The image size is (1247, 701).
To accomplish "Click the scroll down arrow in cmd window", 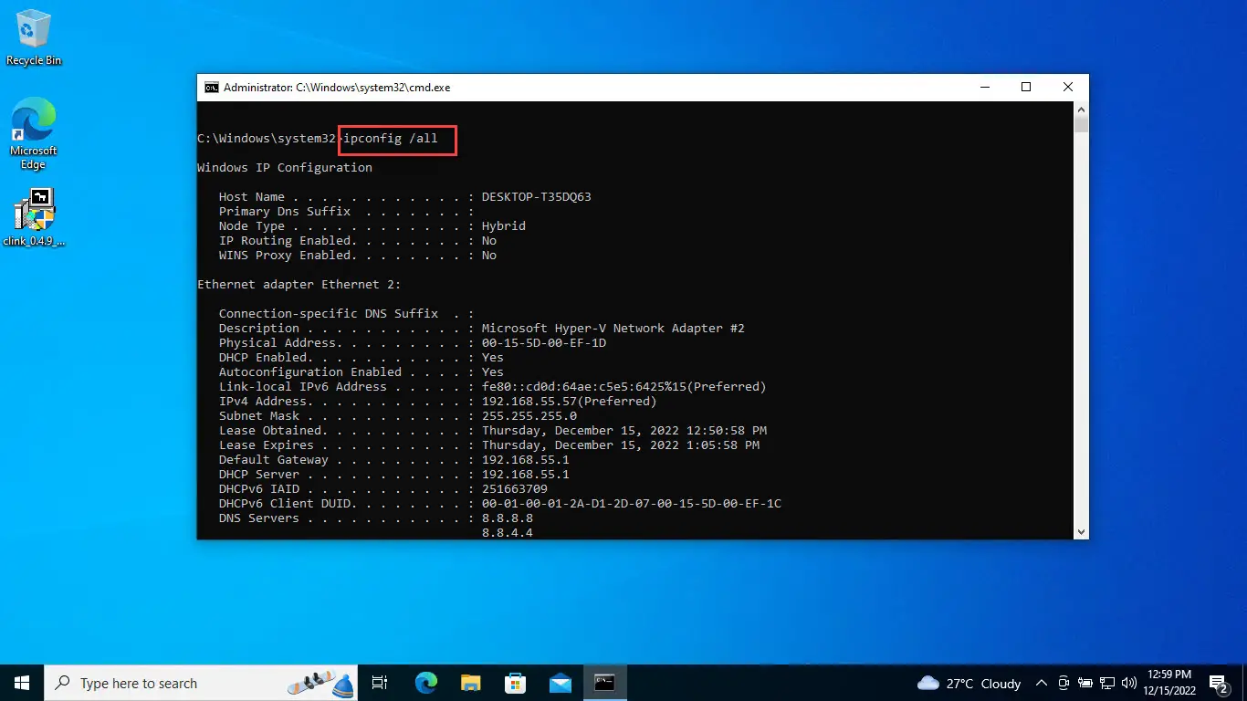I will 1081,531.
